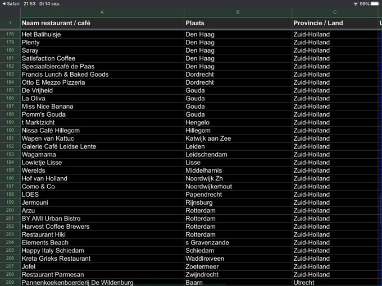Select cell 'Pomm's Gouda'
This screenshot has width=382, height=286.
point(102,114)
